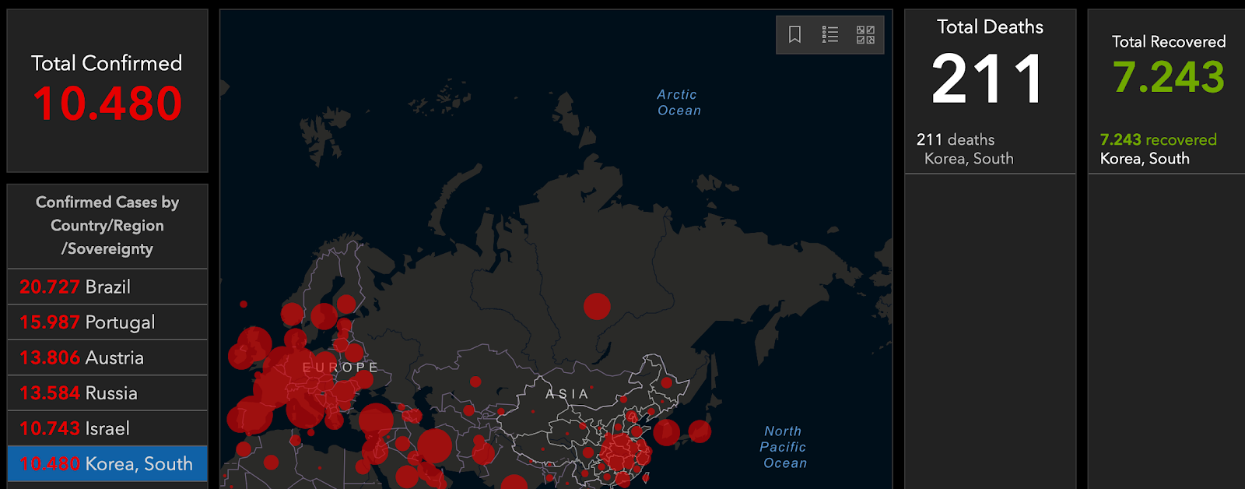Select Russia with 13.584 cases
Viewport: 1245px width, 489px height.
pyautogui.click(x=107, y=393)
